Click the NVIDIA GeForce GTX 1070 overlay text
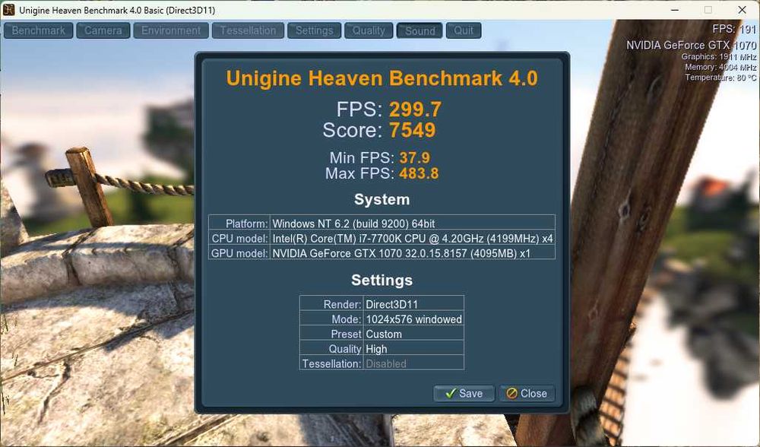The height and width of the screenshot is (447, 760). (691, 45)
